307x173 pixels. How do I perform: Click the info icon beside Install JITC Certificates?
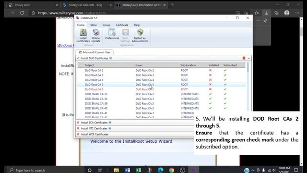tap(110, 128)
